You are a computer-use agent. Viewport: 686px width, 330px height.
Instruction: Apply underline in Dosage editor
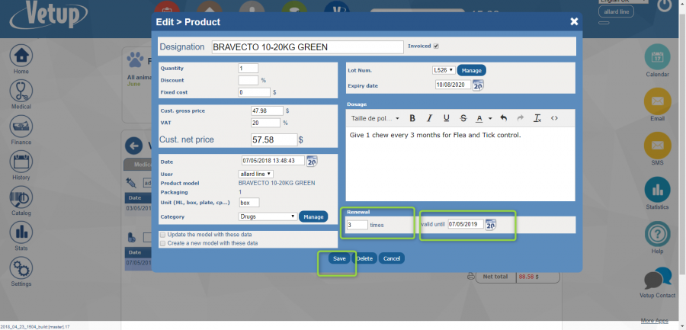coord(446,118)
